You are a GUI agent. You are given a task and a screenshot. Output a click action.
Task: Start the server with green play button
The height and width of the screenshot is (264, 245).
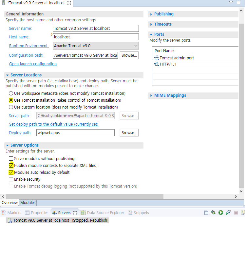(x=221, y=213)
